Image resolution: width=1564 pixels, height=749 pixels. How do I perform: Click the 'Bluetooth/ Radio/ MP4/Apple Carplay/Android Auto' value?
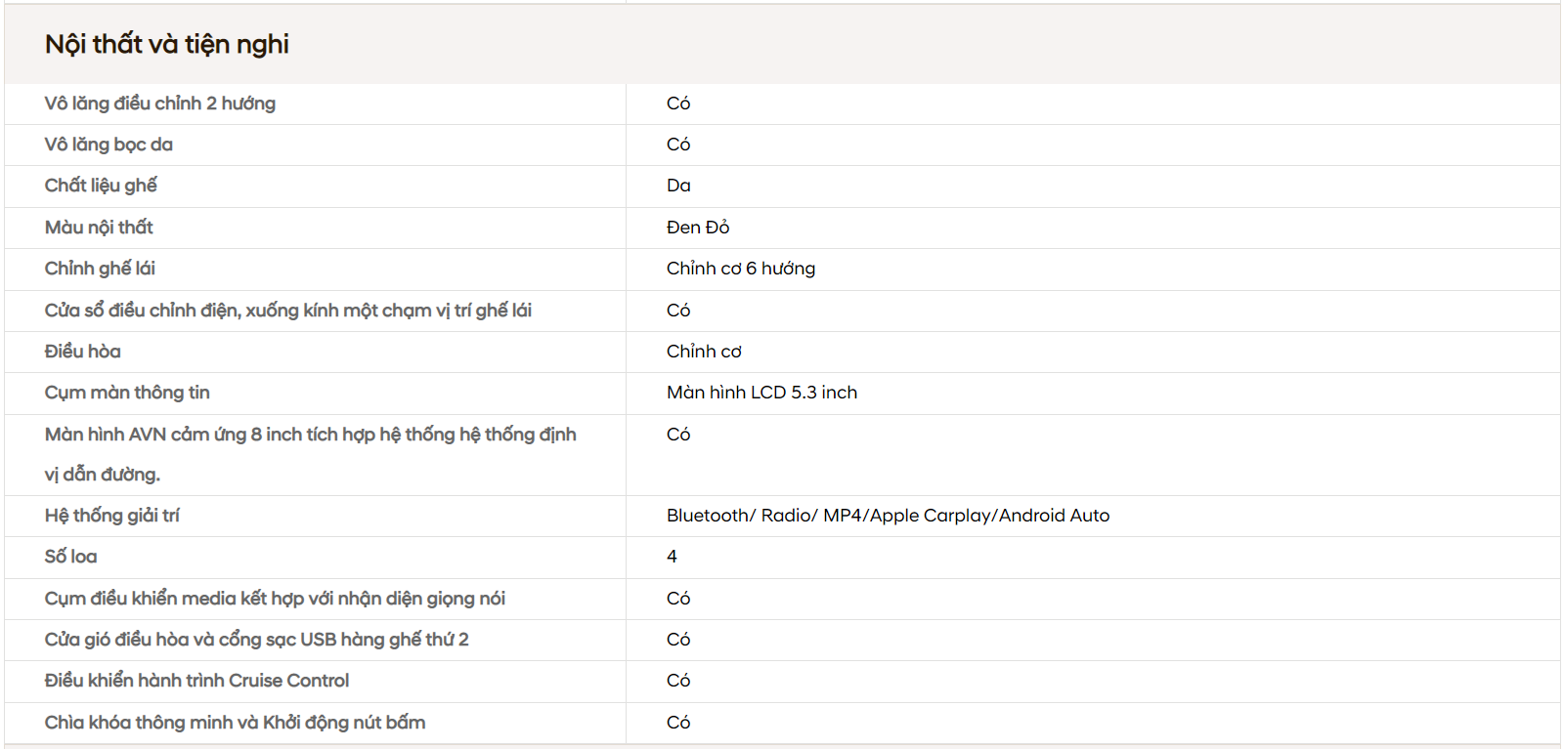coord(889,516)
